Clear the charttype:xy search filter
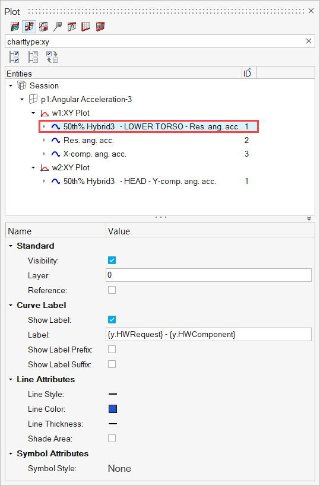This screenshot has height=486, width=320. click(x=309, y=41)
